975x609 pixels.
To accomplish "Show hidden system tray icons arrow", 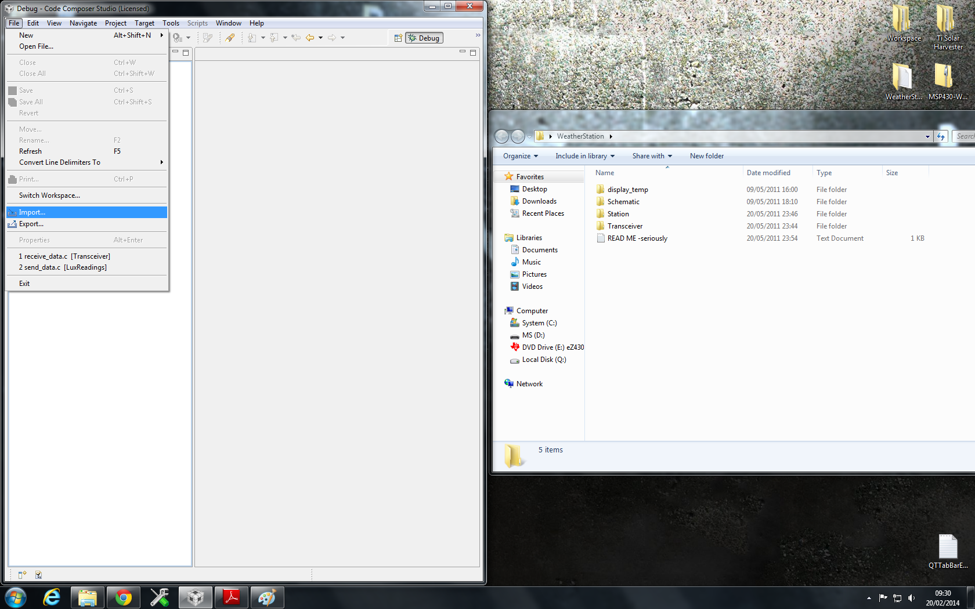I will click(869, 598).
